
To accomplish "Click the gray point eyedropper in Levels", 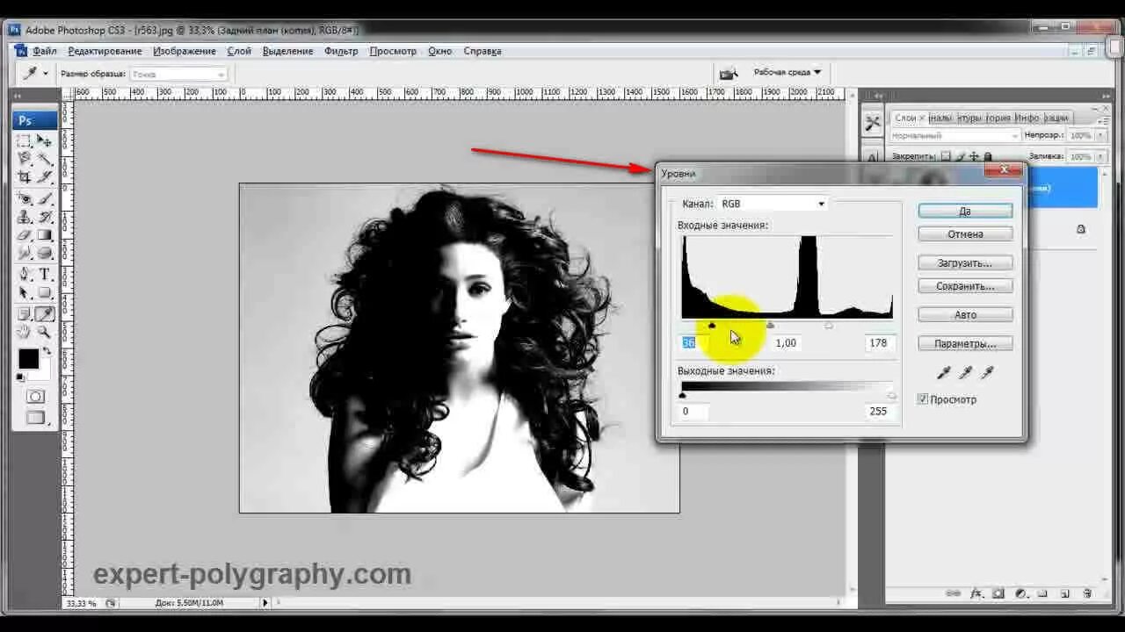I will pyautogui.click(x=965, y=373).
